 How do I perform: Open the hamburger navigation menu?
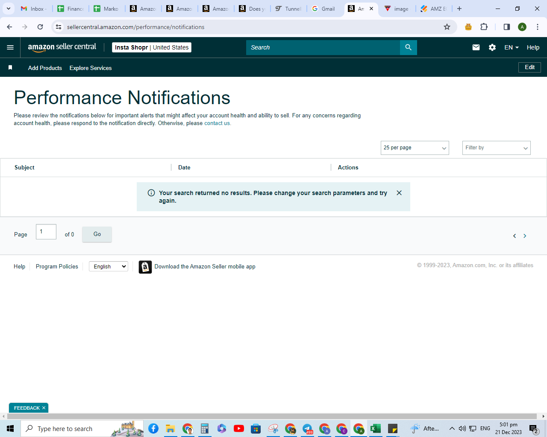(10, 47)
